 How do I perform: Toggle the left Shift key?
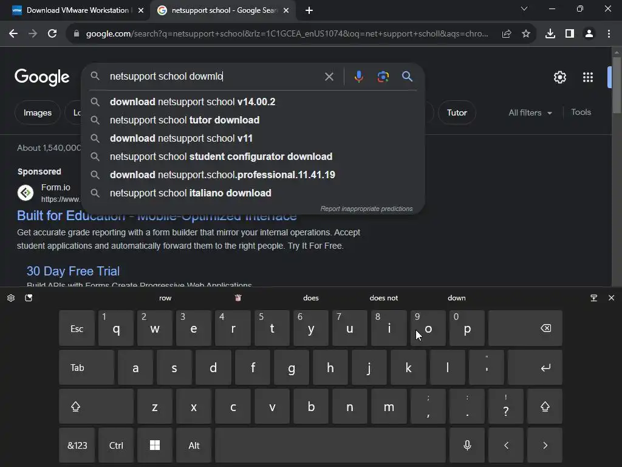[x=96, y=406]
